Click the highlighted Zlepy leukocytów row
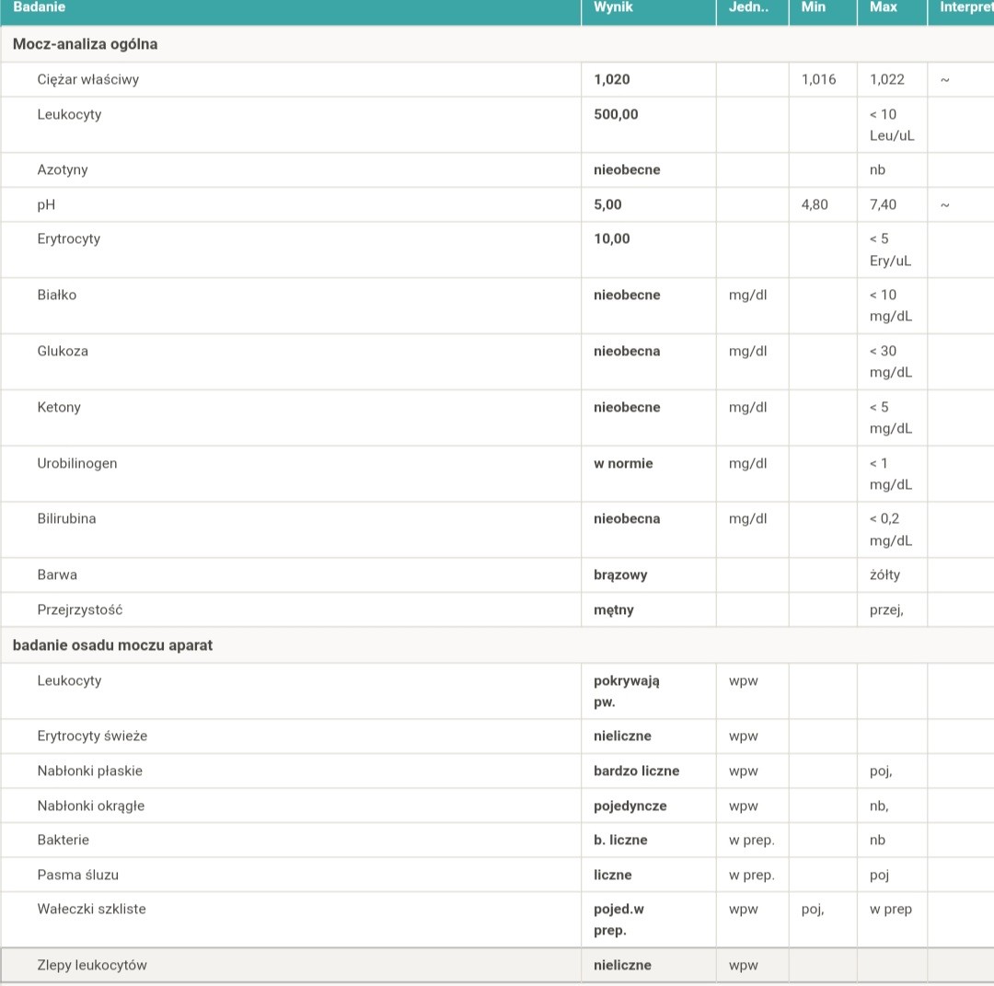 (92, 965)
